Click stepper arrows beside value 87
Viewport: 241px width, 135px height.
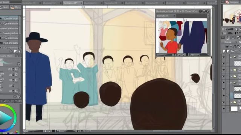[x=13, y=85]
